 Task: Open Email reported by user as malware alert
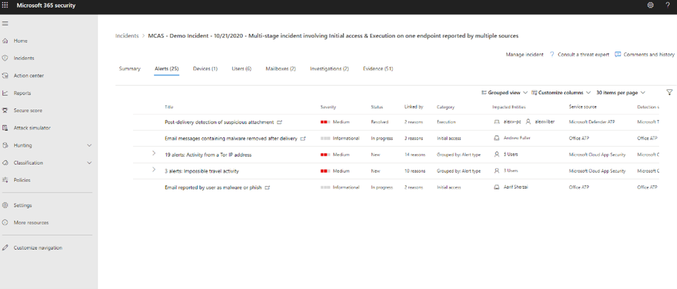coord(214,188)
